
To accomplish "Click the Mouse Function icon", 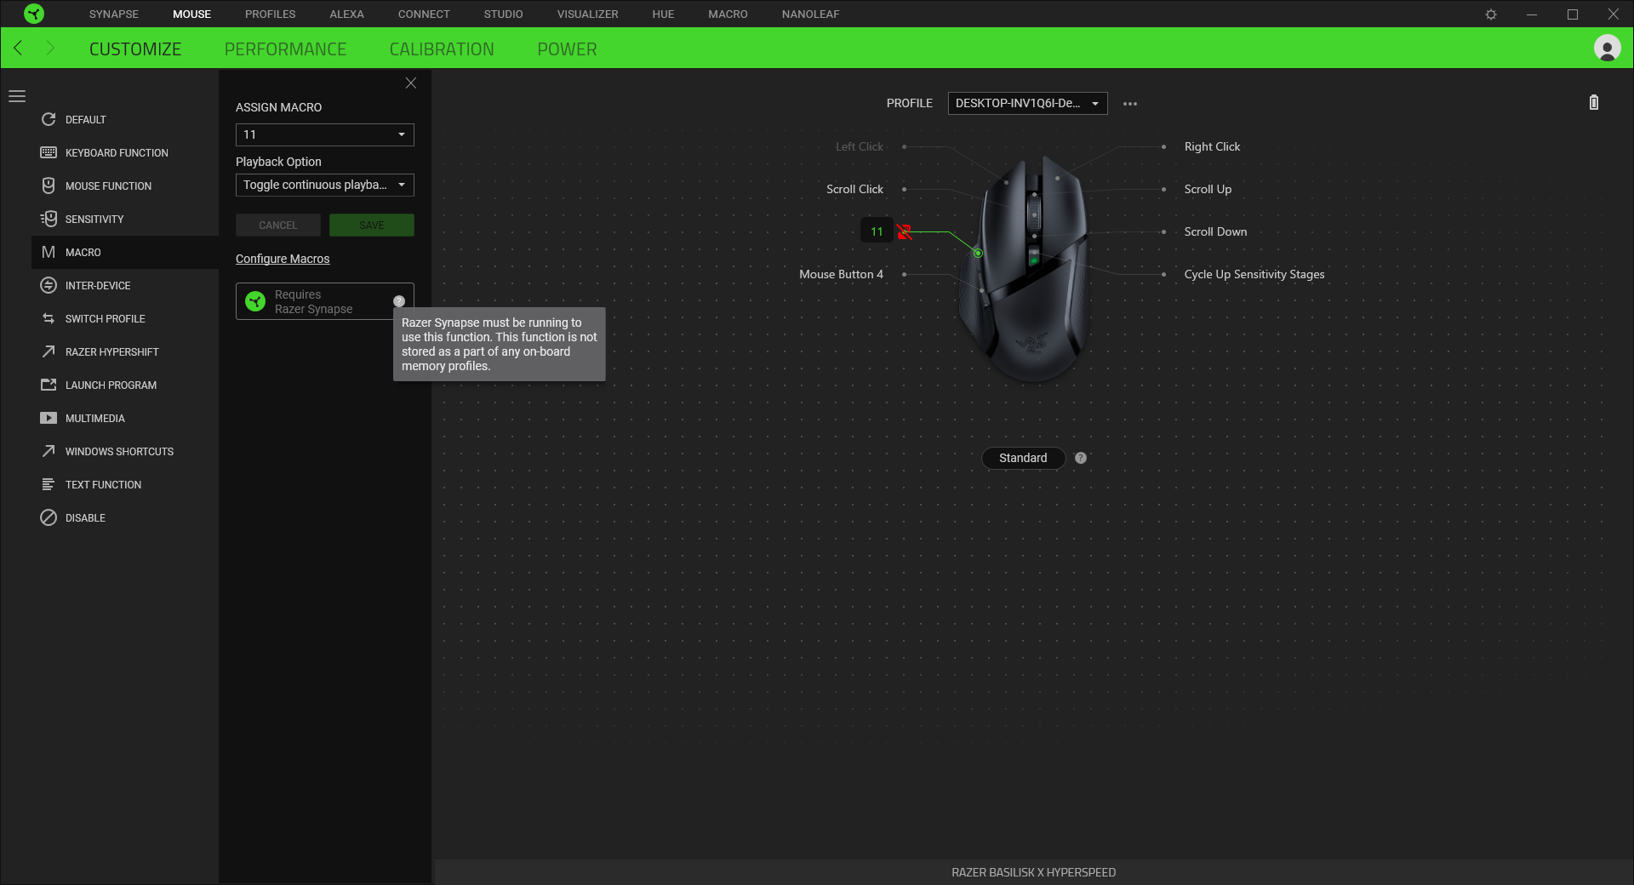I will (x=49, y=186).
